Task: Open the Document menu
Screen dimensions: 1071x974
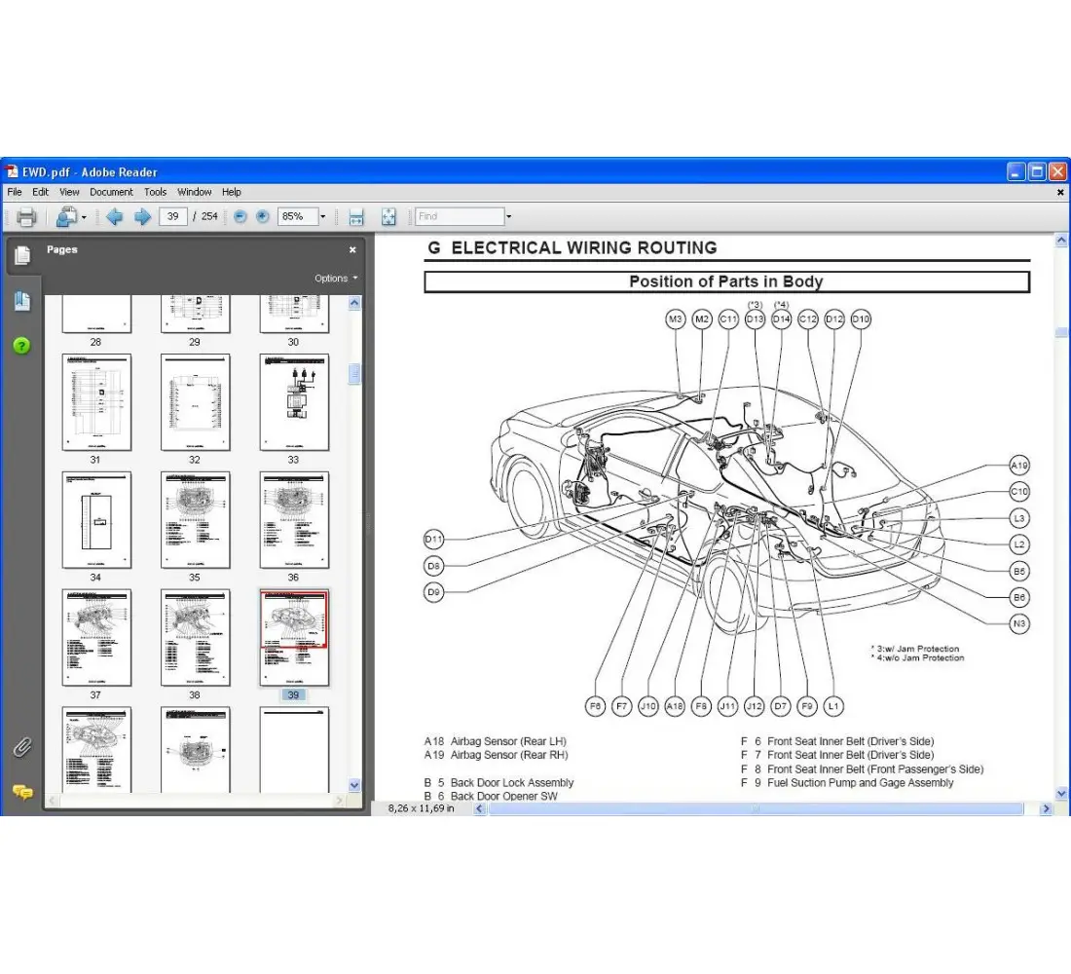Action: (111, 192)
